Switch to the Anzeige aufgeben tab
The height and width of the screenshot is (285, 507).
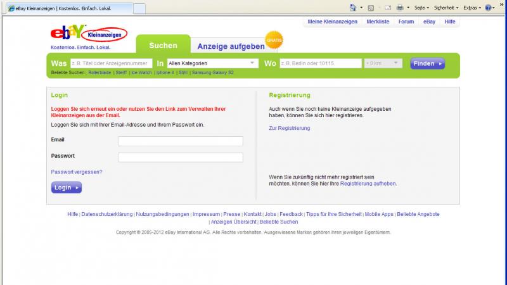231,46
